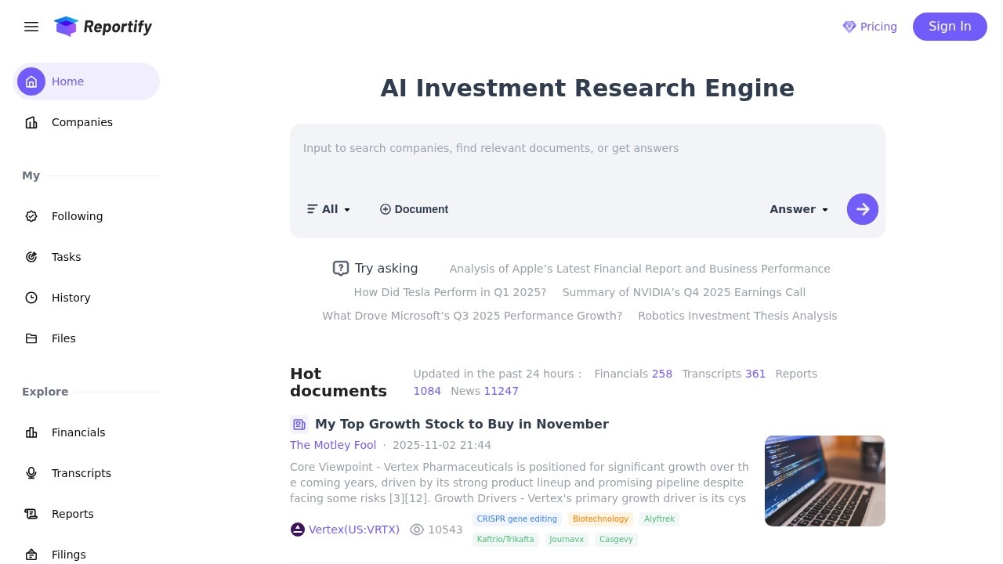Open the laptop article thumbnail
The height and width of the screenshot is (564, 1003).
click(824, 481)
